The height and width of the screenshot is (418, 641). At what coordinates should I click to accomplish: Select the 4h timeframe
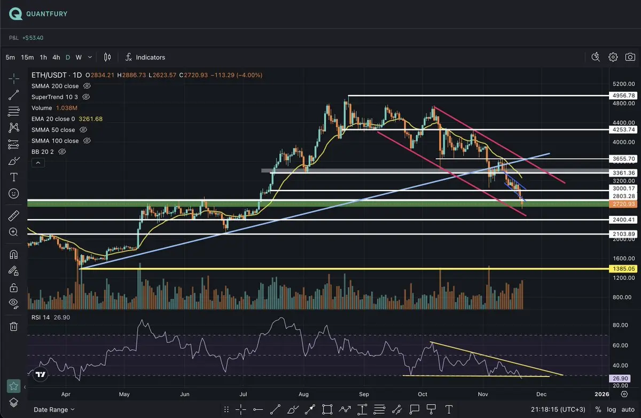(x=56, y=57)
